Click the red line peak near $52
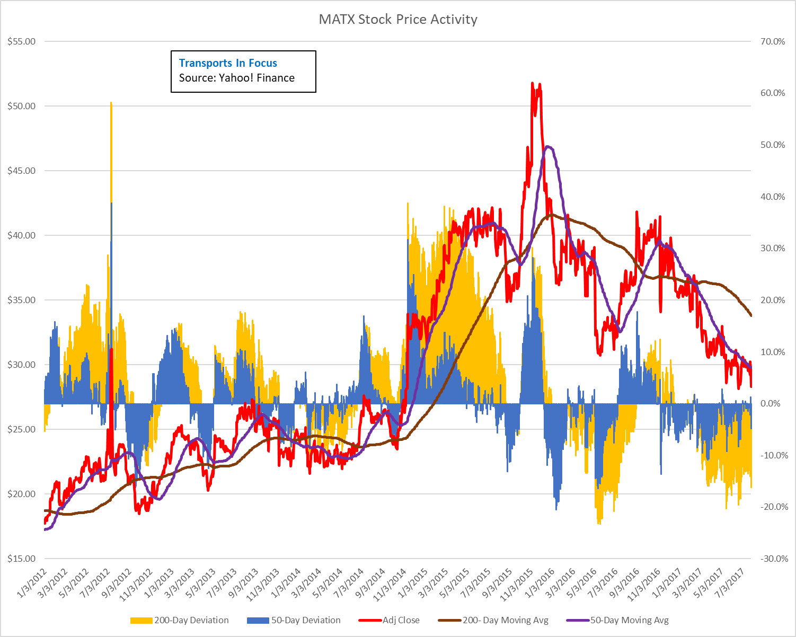Image resolution: width=796 pixels, height=637 pixels. coord(533,85)
